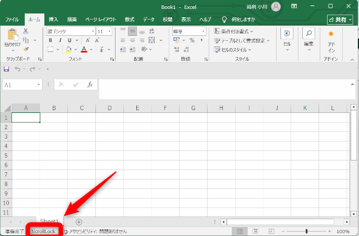Viewport: 359px width, 236px height.
Task: Open the underline style dropdown arrow
Action: pos(77,40)
